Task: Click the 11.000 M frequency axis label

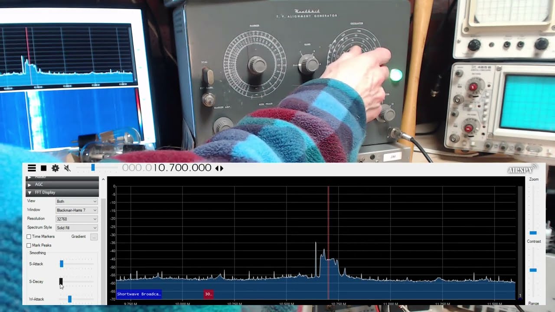Action: (x=390, y=304)
